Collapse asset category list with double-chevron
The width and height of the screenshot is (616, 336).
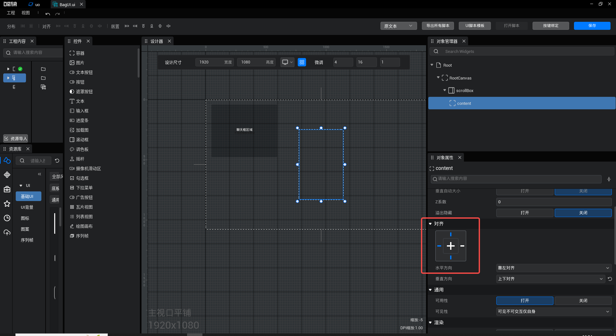pos(39,174)
